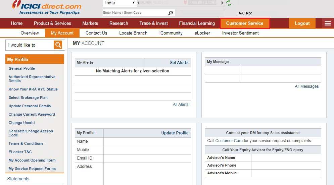Click 'Contact your RM for any Sales assistance' header
Viewport: 334px width, 185px height.
tap(263, 133)
